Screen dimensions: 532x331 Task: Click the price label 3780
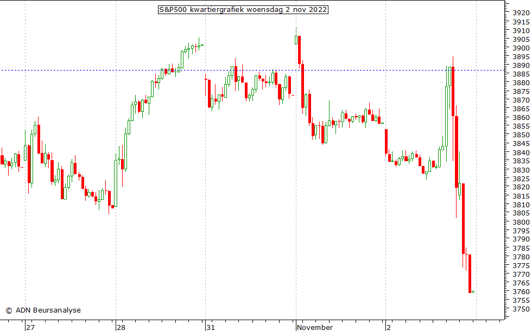521,257
